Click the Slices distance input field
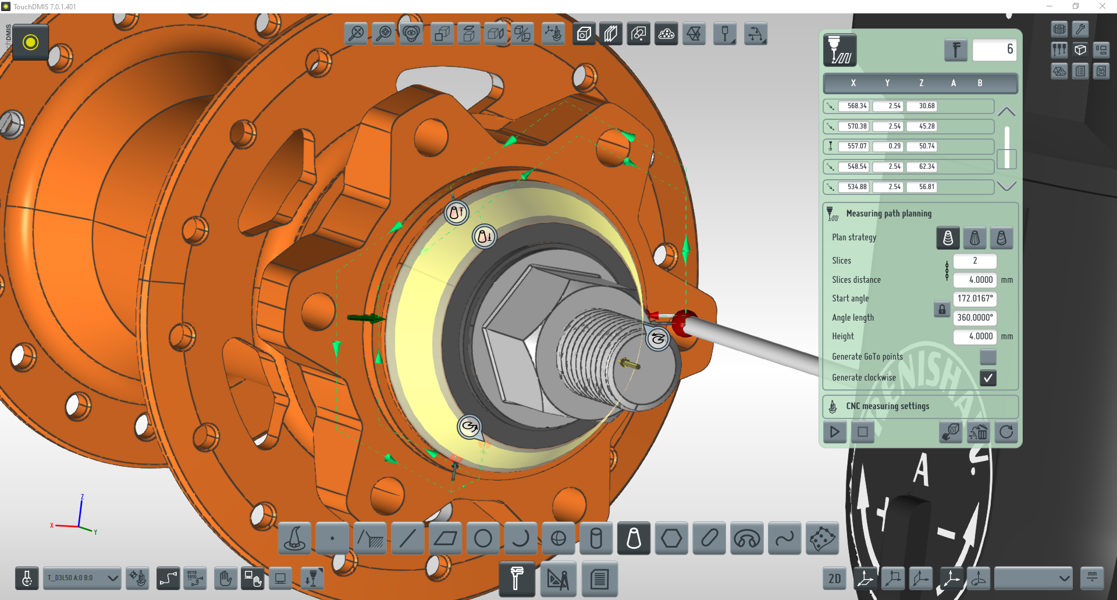 point(975,280)
